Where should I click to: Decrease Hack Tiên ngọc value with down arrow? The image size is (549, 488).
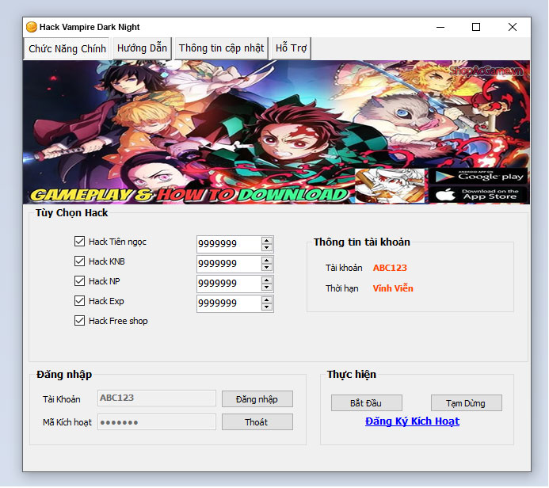[267, 247]
